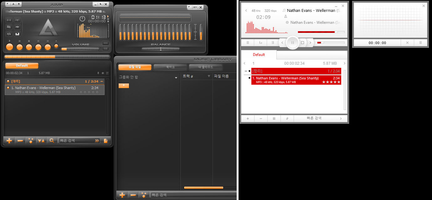The width and height of the screenshot is (432, 200).
Task: Click the power timer icon
Action: pyautogui.click(x=82, y=18)
